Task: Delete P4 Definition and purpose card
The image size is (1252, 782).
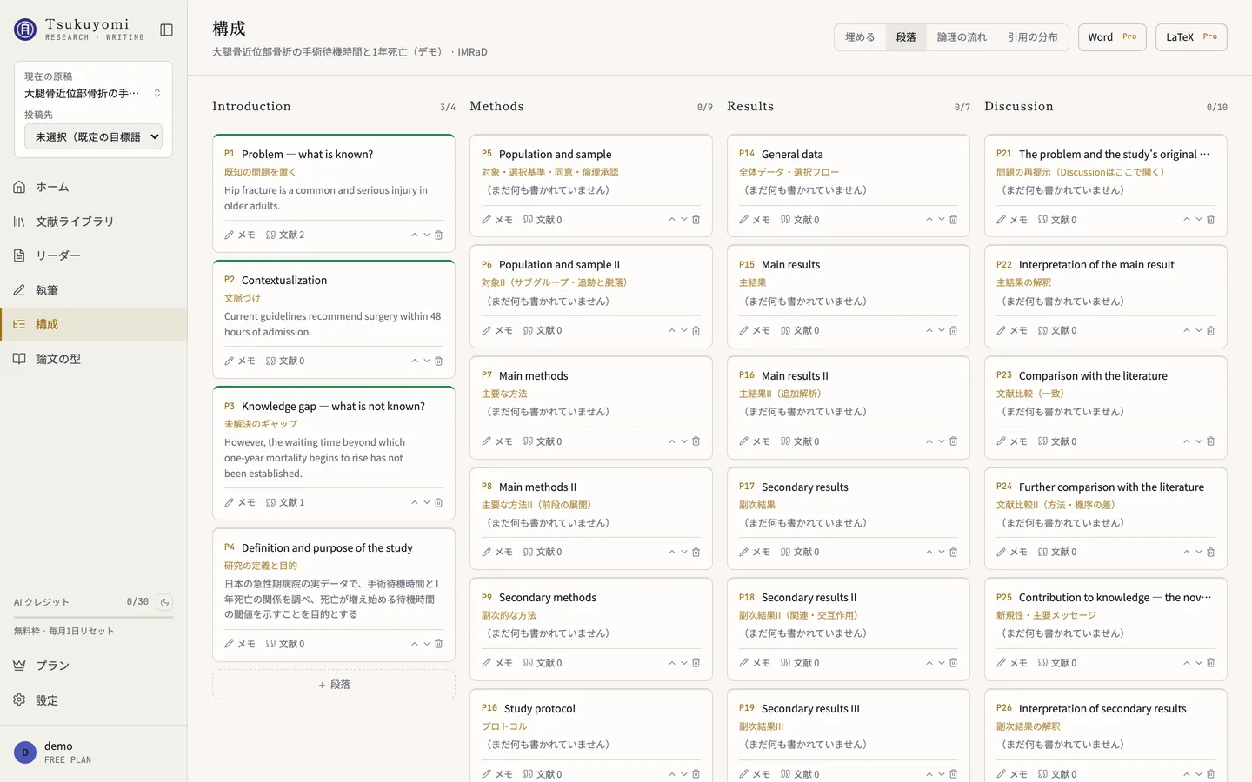Action: point(439,644)
